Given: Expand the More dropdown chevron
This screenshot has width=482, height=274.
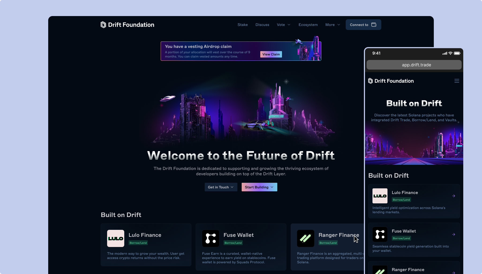Looking at the screenshot, I should (339, 25).
